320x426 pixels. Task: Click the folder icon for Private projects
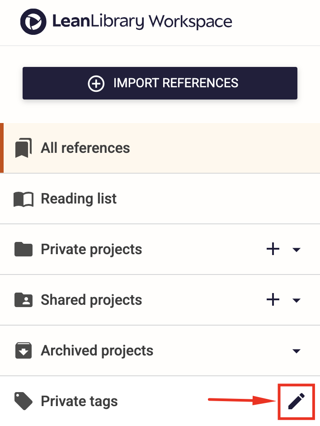click(24, 249)
